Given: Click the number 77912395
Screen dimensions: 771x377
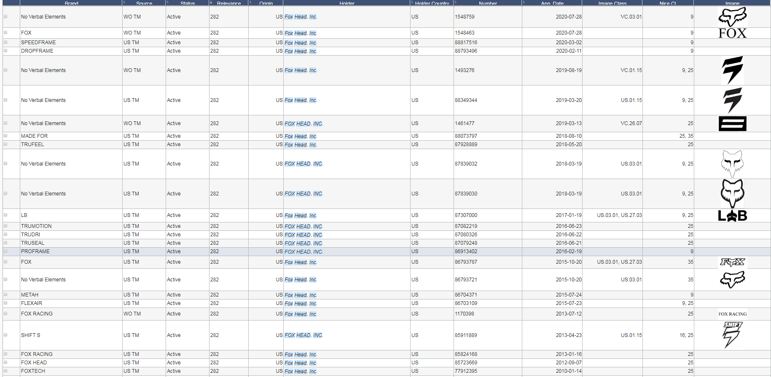Looking at the screenshot, I should pos(466,371).
